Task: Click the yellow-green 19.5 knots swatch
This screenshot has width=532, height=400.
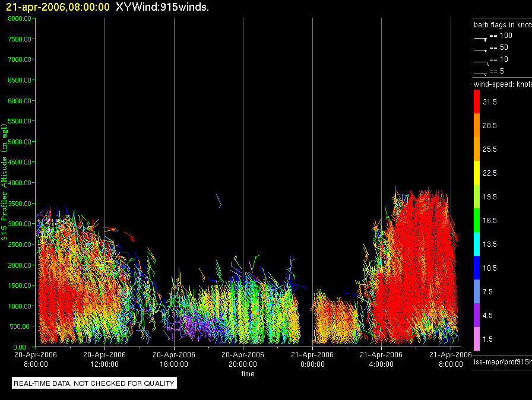Action: (477, 196)
